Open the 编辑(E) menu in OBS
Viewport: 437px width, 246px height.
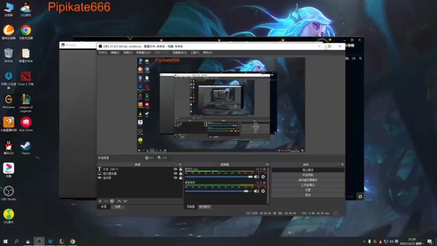[x=115, y=52]
